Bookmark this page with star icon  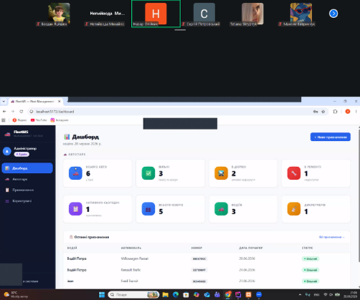click(x=323, y=112)
